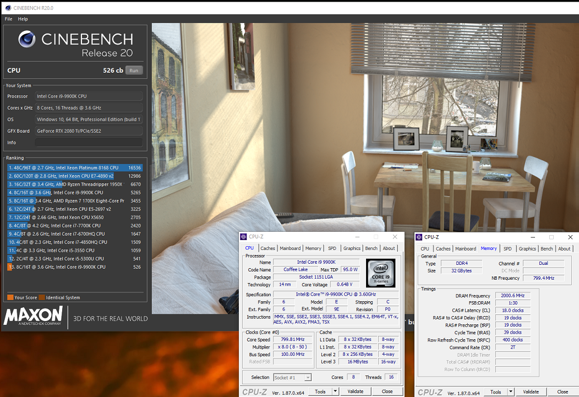This screenshot has height=397, width=579.
Task: Switch to Mainboard tab in left CPU-Z window
Action: pyautogui.click(x=290, y=248)
